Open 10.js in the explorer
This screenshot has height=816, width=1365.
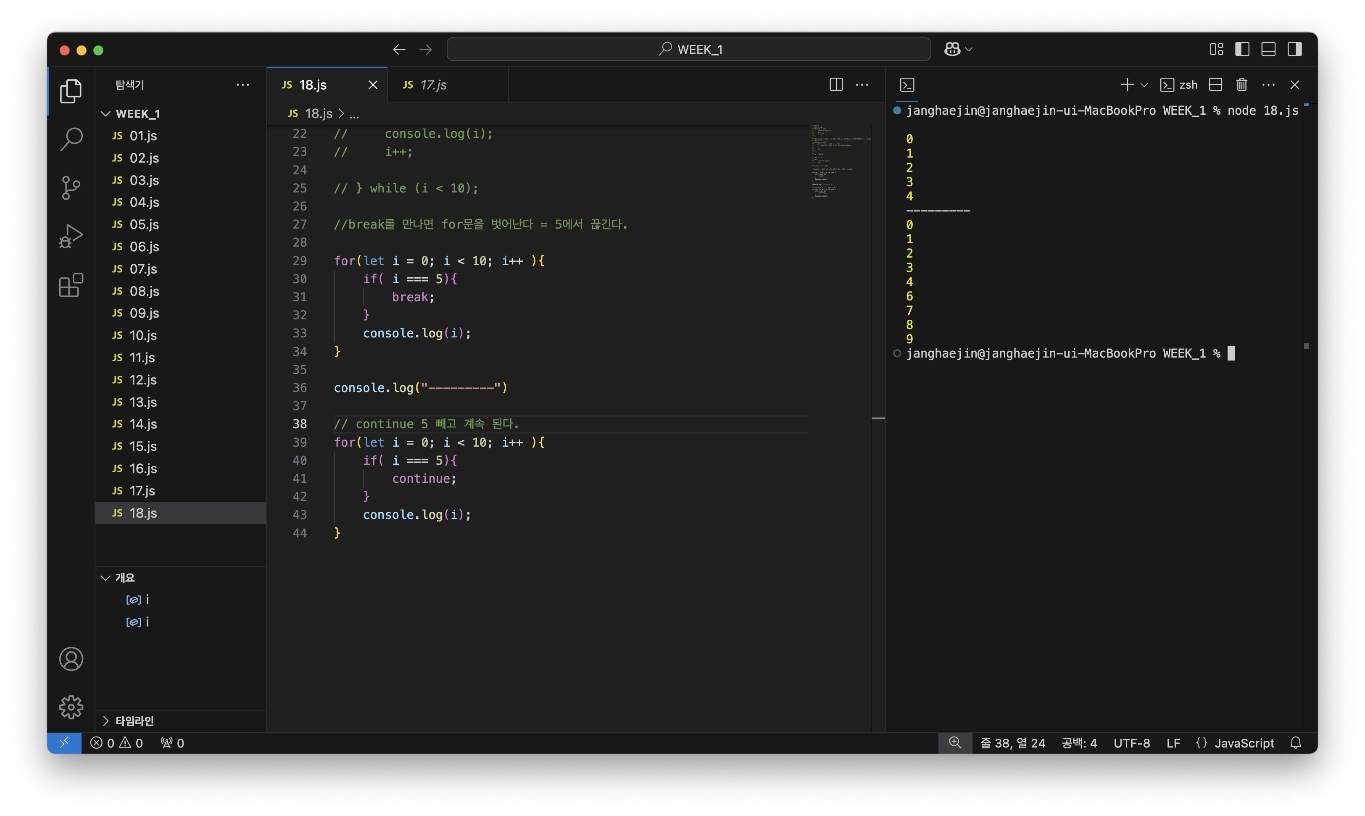coord(180,335)
